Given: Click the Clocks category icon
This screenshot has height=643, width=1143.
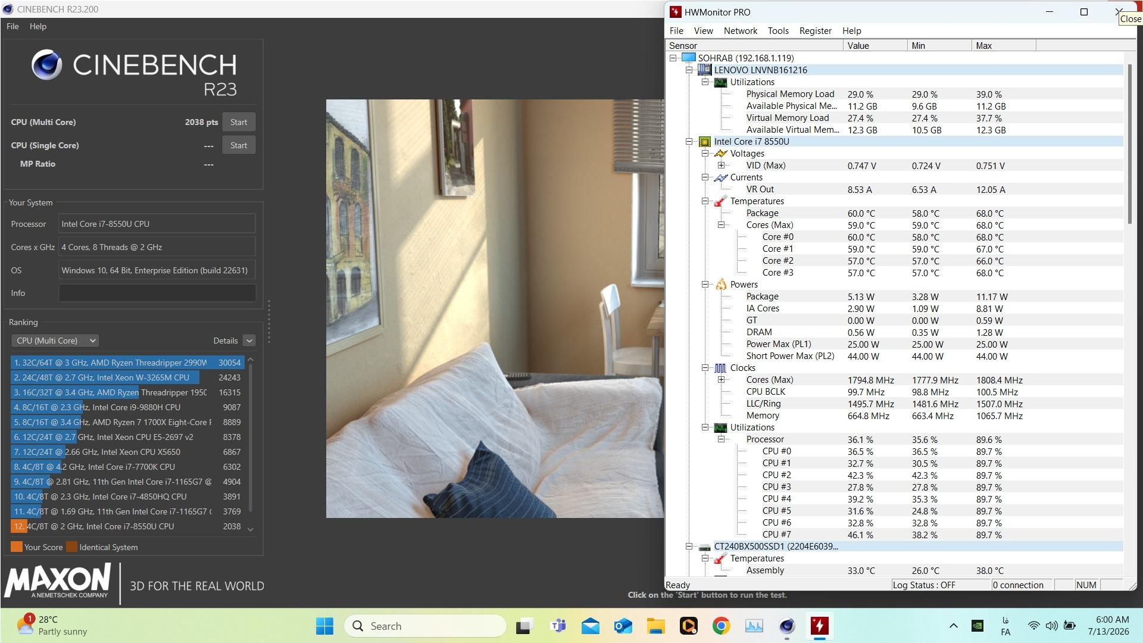Looking at the screenshot, I should pos(721,368).
